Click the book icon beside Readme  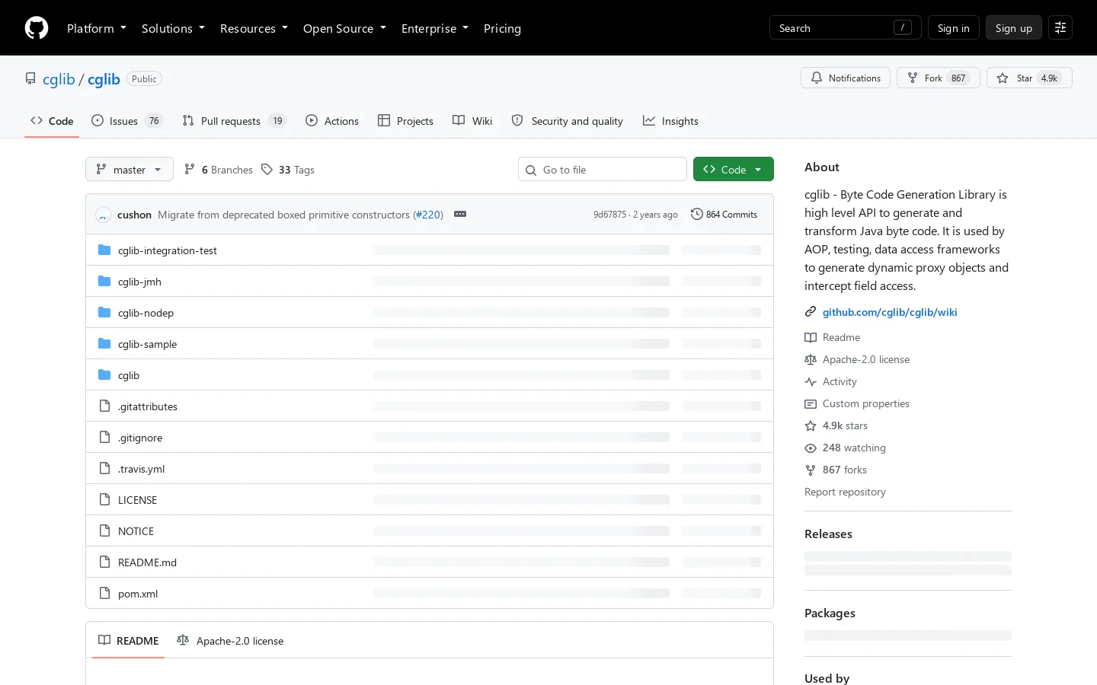[x=811, y=337]
